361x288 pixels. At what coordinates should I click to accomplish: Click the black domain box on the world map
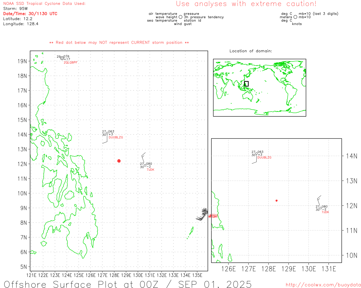246,84
